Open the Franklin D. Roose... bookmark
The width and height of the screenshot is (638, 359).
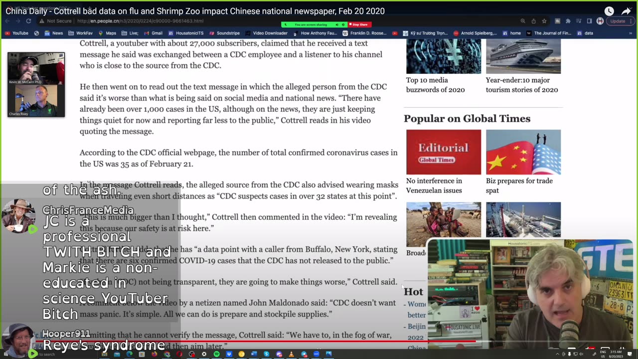[x=365, y=33]
